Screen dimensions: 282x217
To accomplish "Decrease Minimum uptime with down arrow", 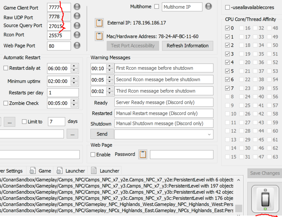I will click(x=74, y=83).
